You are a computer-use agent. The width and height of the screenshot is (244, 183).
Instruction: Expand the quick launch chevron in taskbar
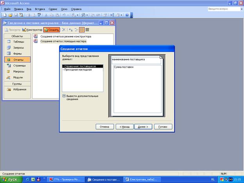pos(44,178)
